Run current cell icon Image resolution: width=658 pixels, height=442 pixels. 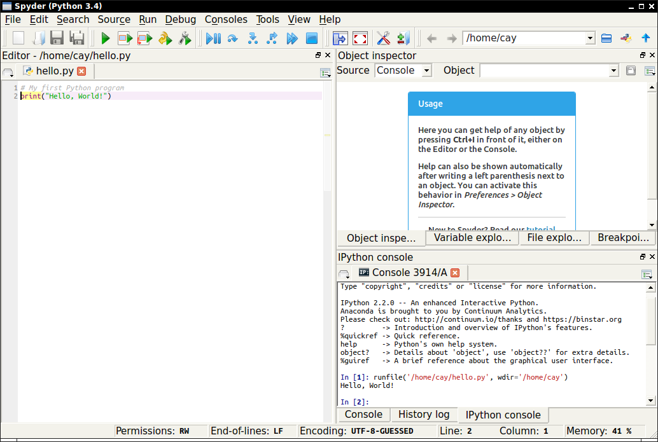pos(125,39)
